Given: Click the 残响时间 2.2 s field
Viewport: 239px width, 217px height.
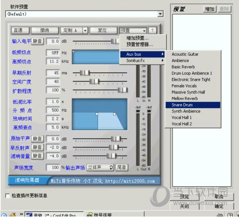Looking at the screenshot, I should click(53, 119).
